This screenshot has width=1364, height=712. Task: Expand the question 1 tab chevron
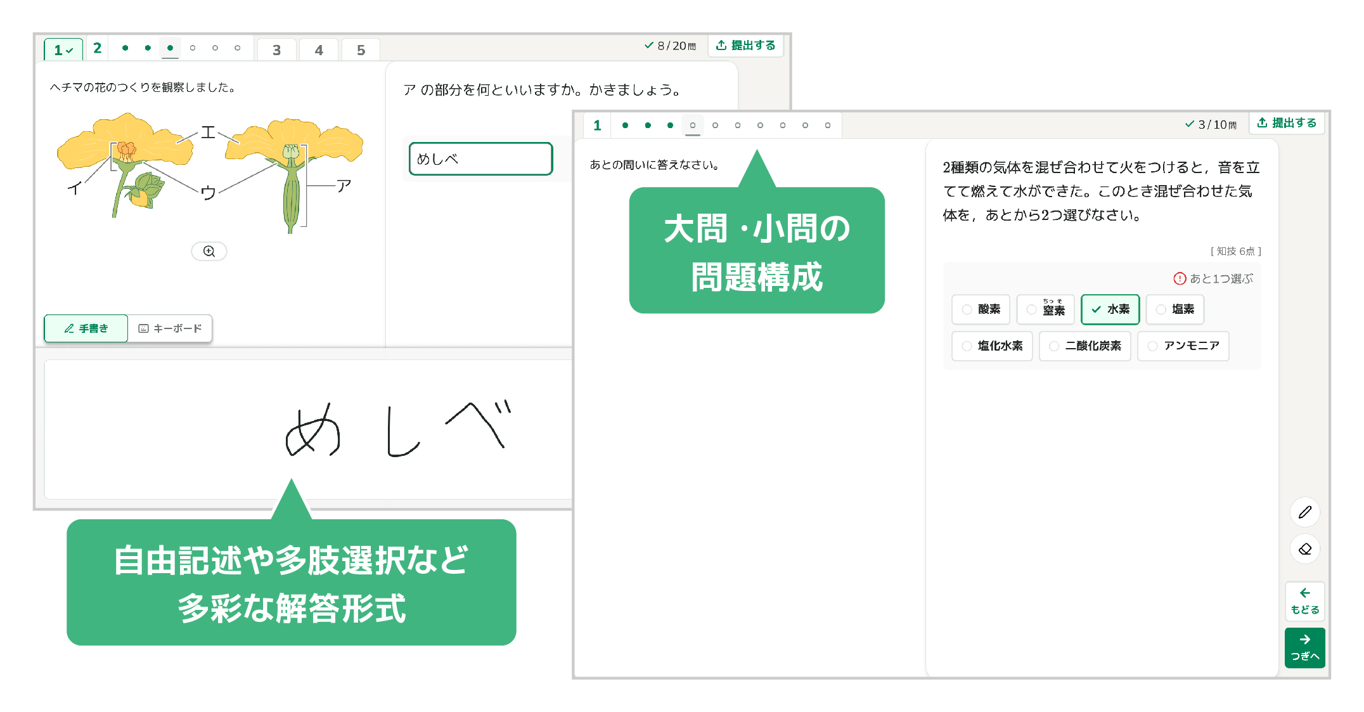[x=69, y=50]
